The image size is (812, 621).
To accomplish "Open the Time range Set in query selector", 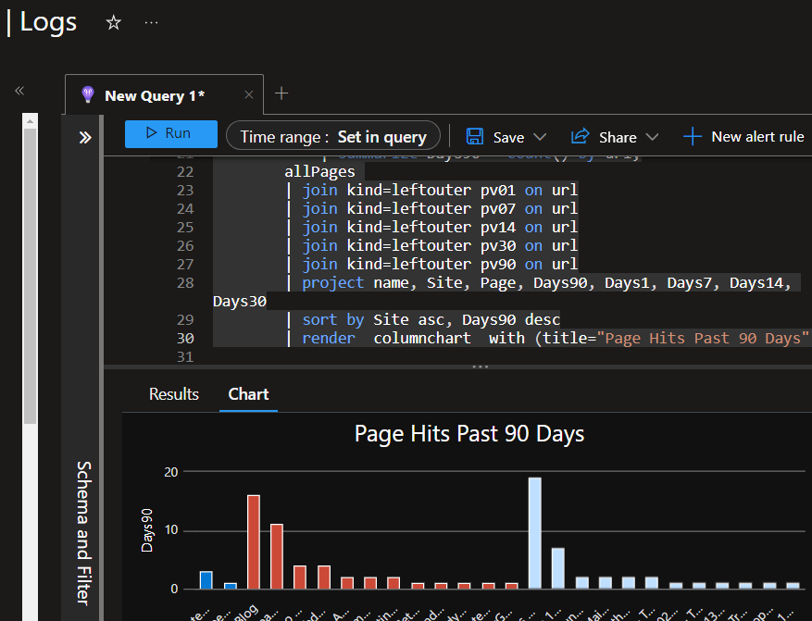I will pos(333,135).
